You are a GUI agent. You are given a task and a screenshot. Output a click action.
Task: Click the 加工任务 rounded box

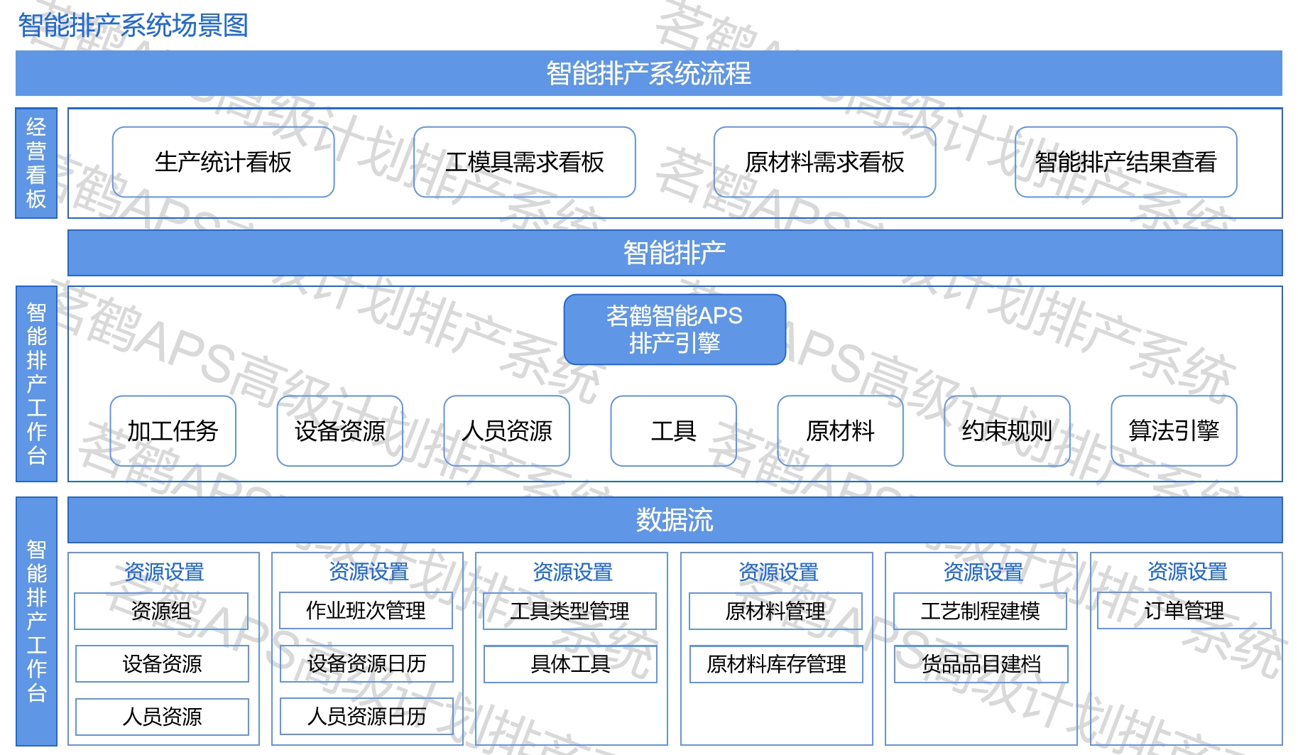pyautogui.click(x=173, y=431)
